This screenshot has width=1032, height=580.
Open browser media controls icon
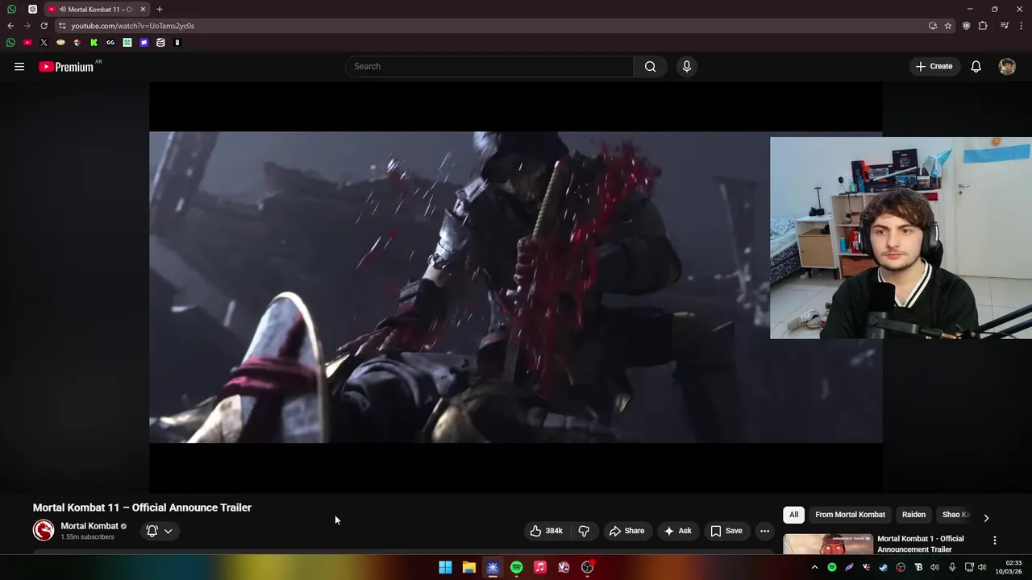click(x=1005, y=26)
